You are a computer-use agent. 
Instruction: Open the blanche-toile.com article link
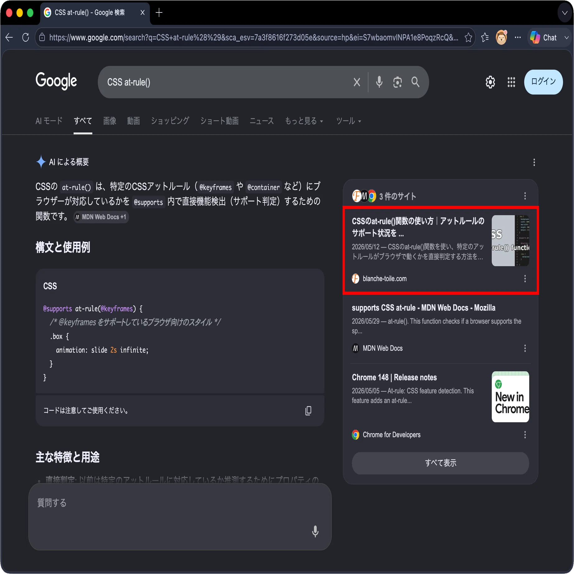click(418, 227)
